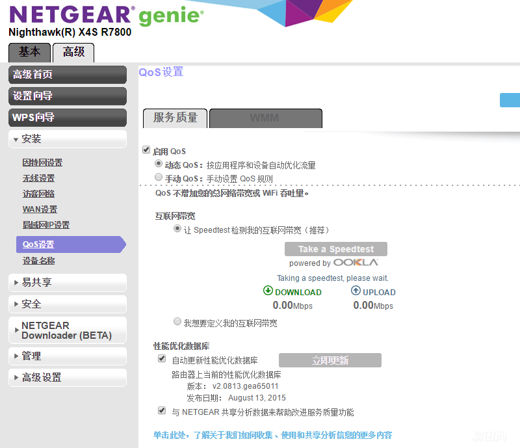This screenshot has width=520, height=448.
Task: Select Speedtest bandwidth detection radio option
Action: pyautogui.click(x=177, y=228)
